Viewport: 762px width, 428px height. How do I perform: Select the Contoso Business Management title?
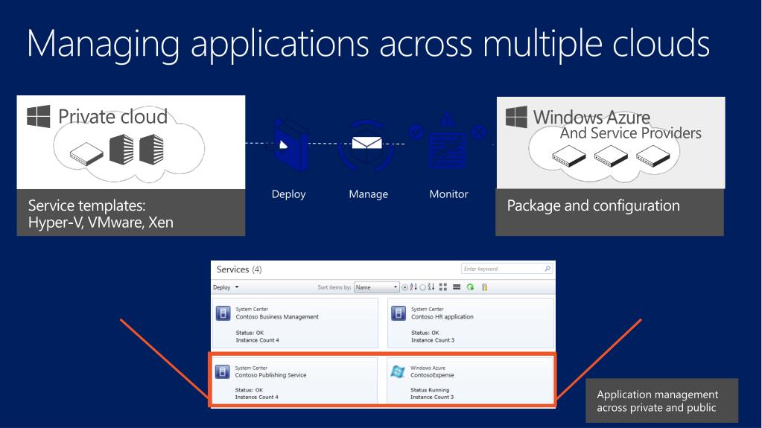(277, 317)
